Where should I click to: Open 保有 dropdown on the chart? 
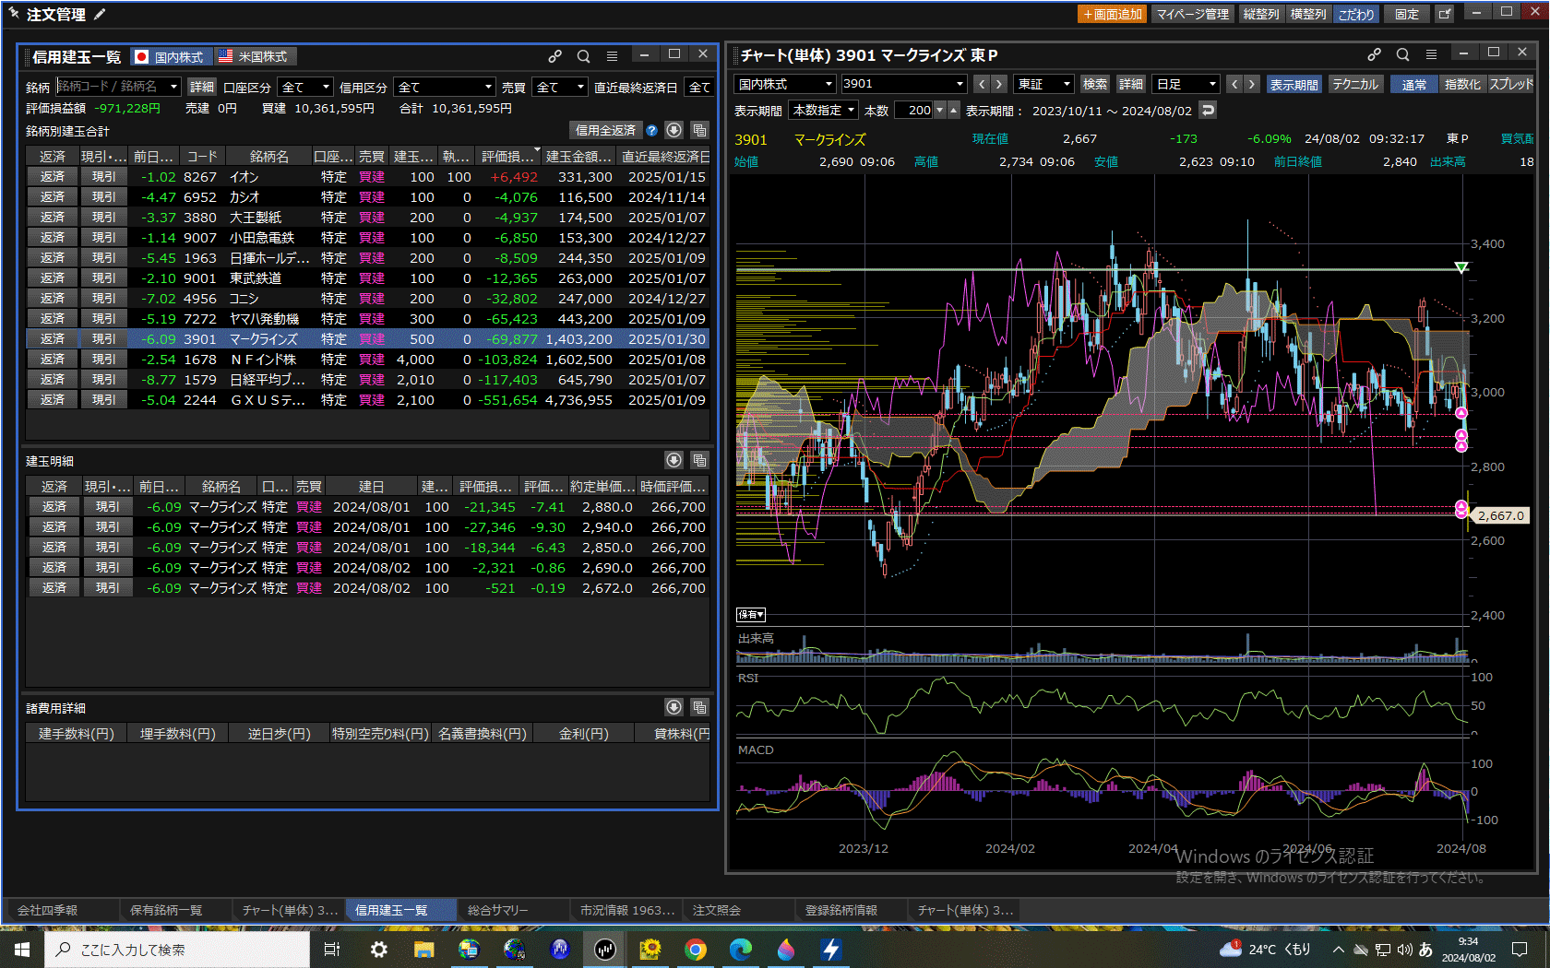coord(751,614)
